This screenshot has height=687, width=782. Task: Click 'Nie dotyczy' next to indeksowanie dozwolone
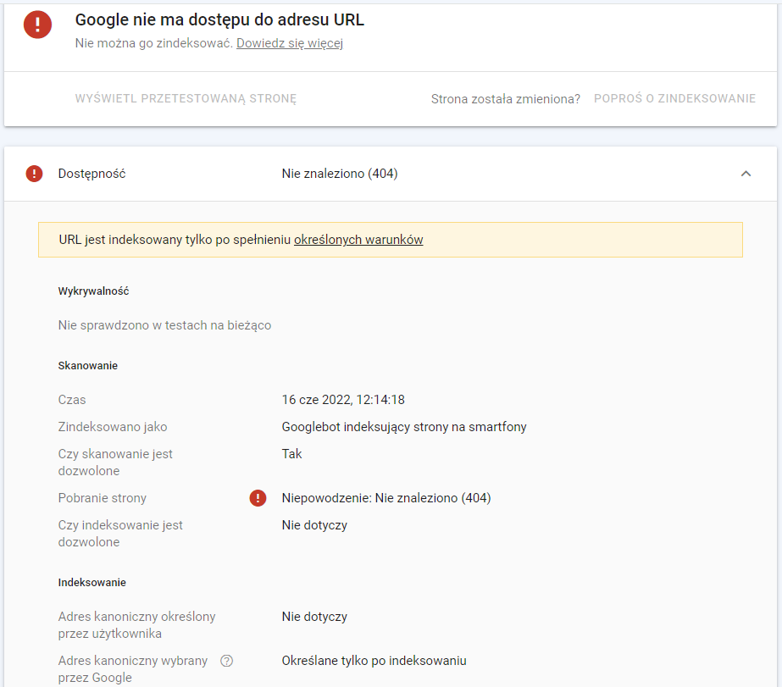coord(314,525)
